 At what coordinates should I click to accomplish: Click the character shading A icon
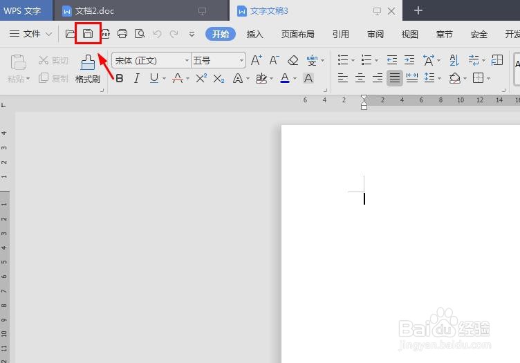(x=308, y=79)
